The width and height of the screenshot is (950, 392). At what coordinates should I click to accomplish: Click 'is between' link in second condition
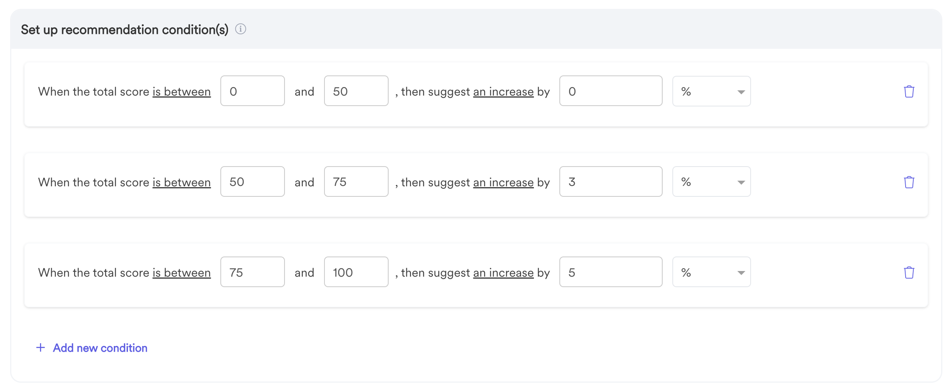pyautogui.click(x=182, y=182)
